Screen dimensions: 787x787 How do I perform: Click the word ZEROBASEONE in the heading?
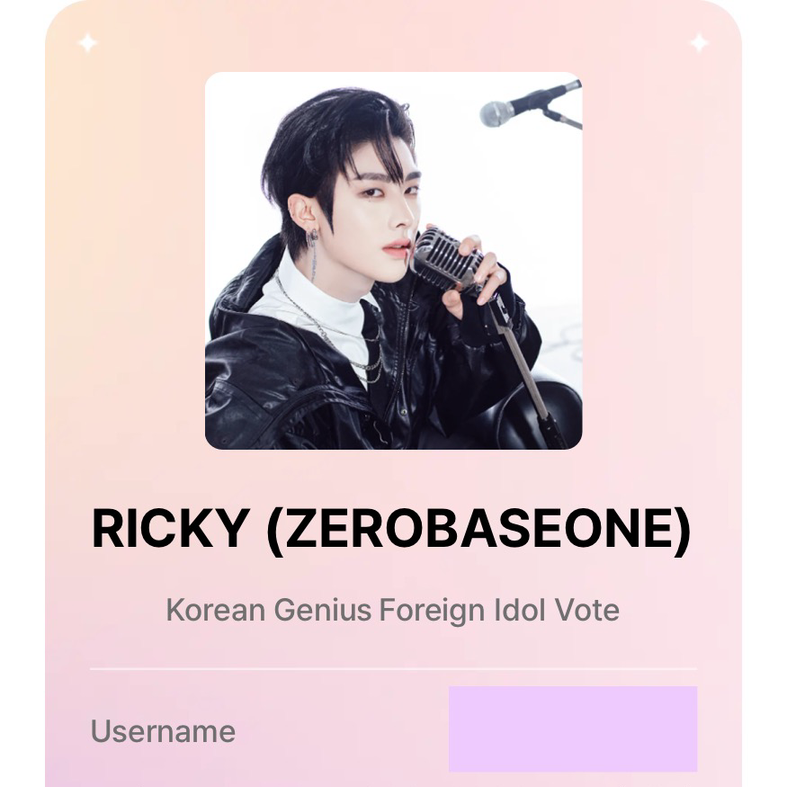(479, 530)
